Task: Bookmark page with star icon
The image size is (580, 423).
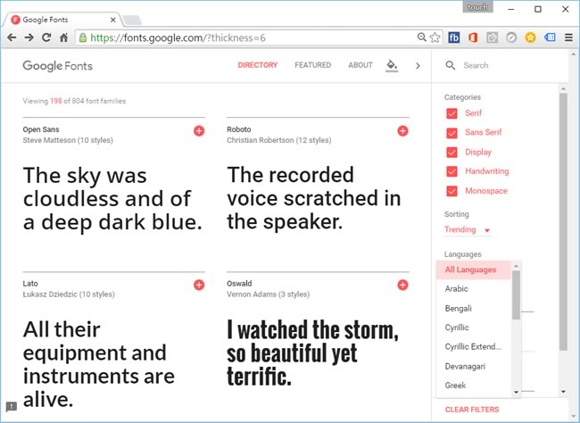Action: (435, 37)
